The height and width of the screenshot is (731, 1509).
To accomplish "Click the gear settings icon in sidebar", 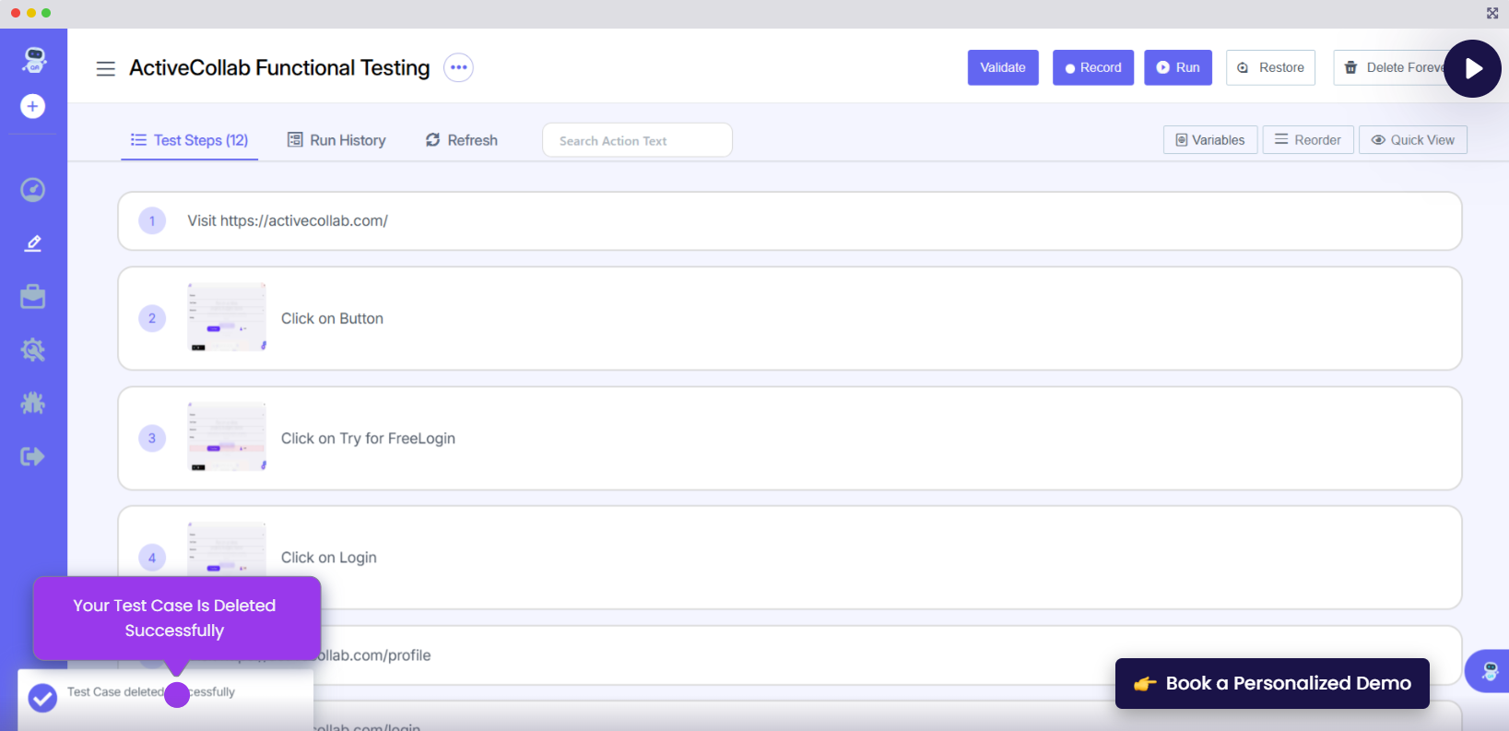I will coord(33,350).
